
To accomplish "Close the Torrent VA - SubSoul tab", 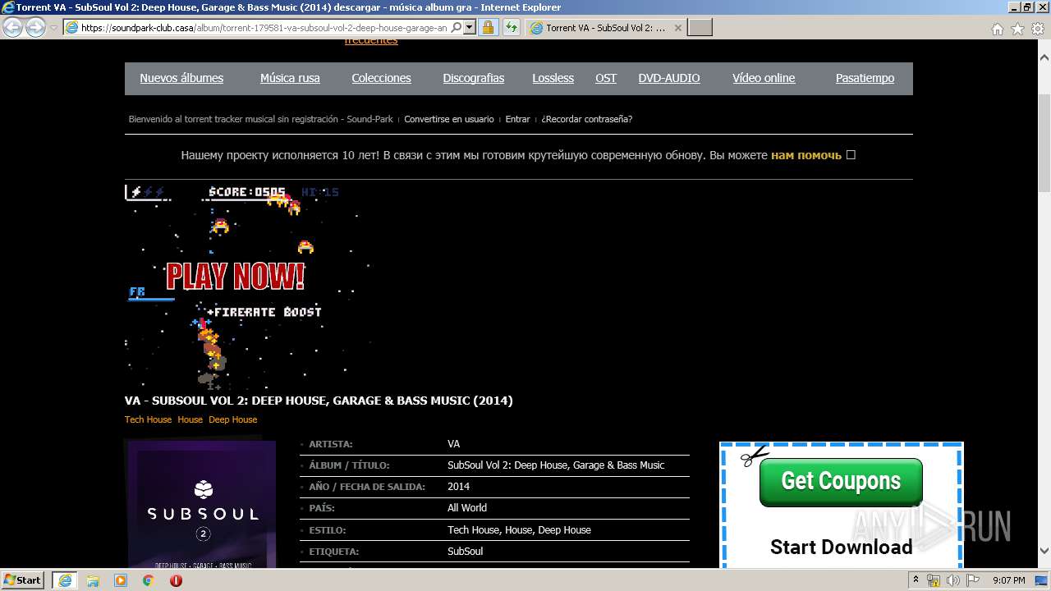I will pos(677,27).
